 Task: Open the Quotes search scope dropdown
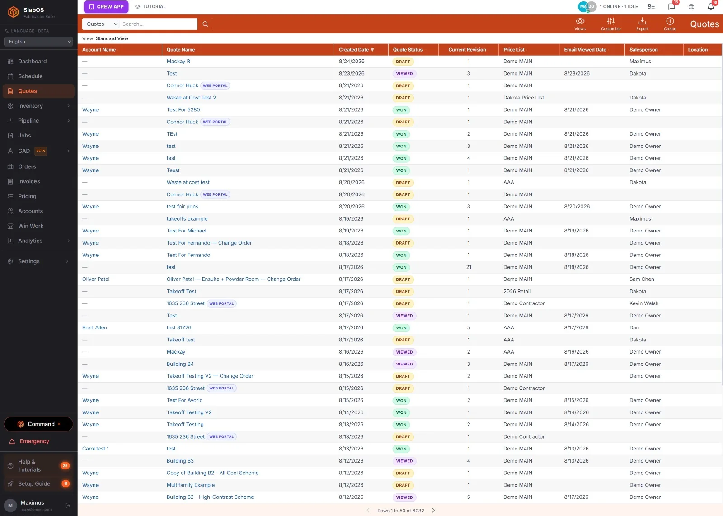coord(101,24)
